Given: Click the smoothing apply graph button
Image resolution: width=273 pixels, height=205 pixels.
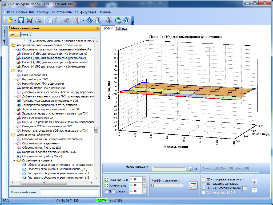Looking at the screenshot, I should tap(193, 185).
